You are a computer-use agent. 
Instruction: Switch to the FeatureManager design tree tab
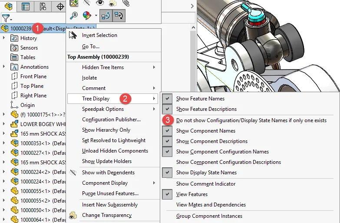[x=8, y=6]
